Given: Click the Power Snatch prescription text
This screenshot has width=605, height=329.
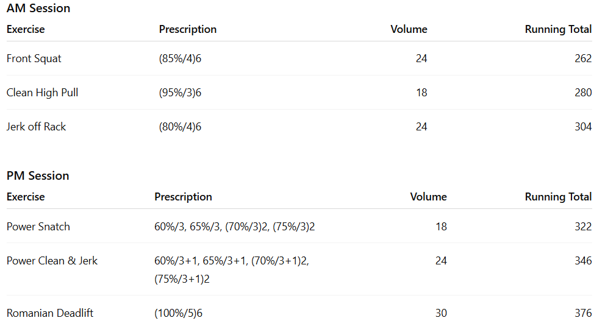Looking at the screenshot, I should click(x=235, y=227).
